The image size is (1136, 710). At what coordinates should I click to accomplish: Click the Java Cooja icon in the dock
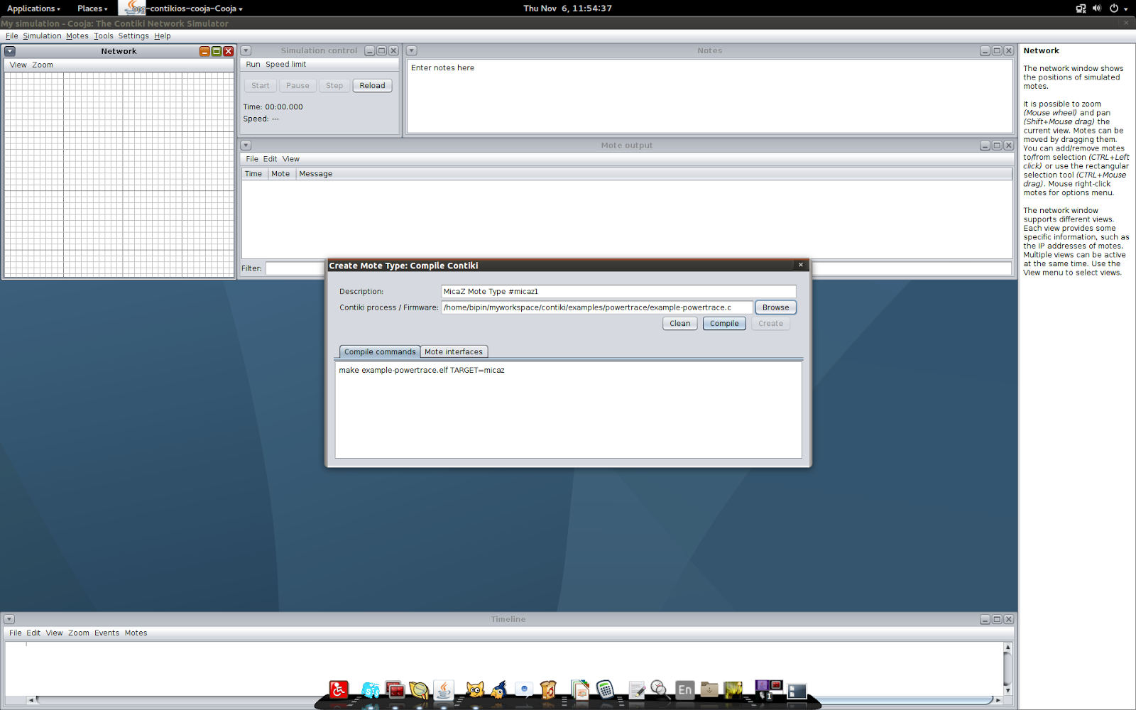444,689
